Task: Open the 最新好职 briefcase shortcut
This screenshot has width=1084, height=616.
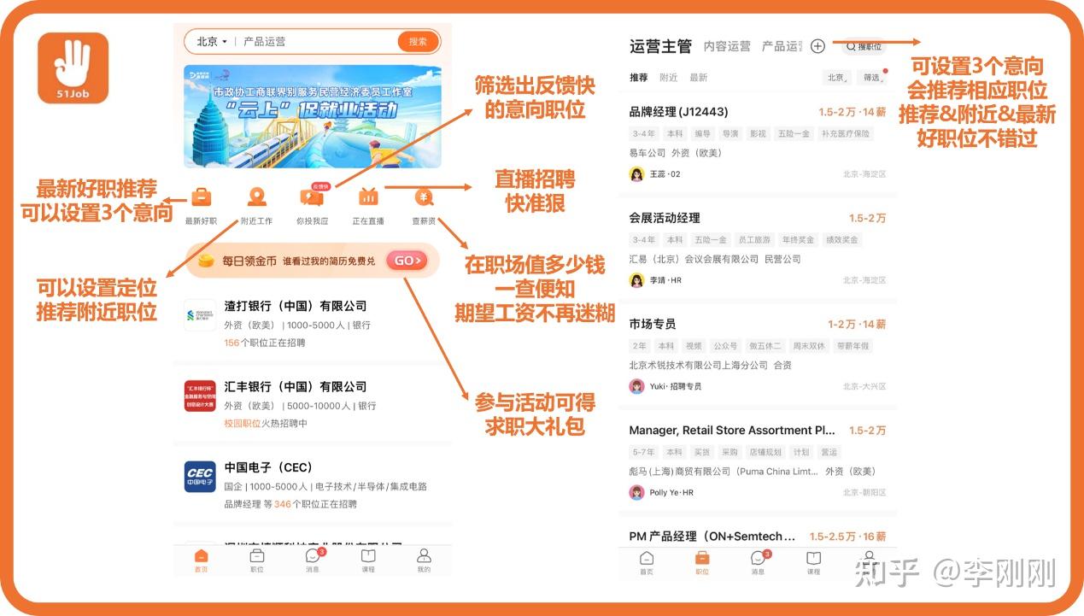Action: [201, 197]
